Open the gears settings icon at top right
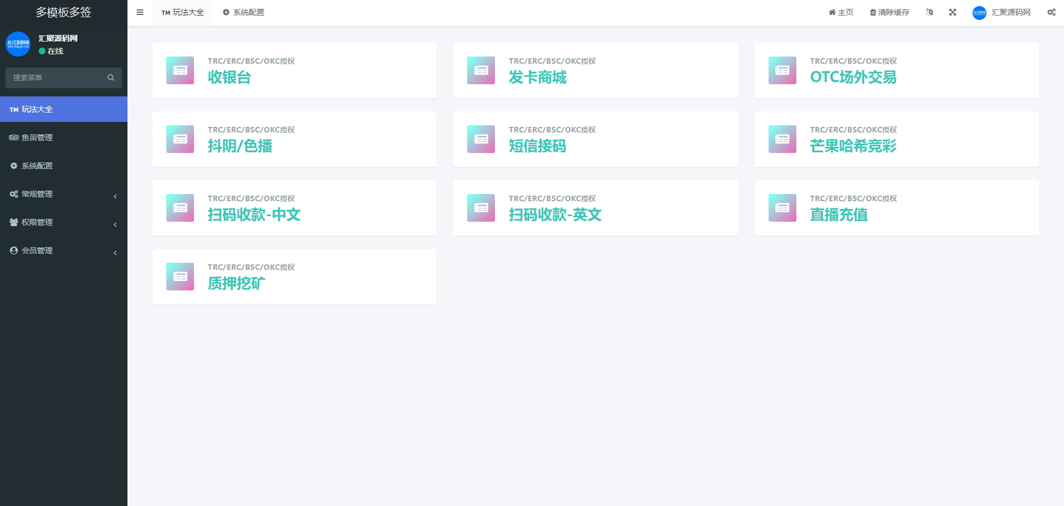1064x506 pixels. tap(1051, 12)
